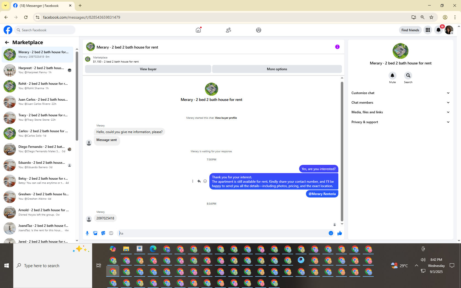Open Greshen conversation in the list
Image resolution: width=461 pixels, height=288 pixels.
(38, 196)
